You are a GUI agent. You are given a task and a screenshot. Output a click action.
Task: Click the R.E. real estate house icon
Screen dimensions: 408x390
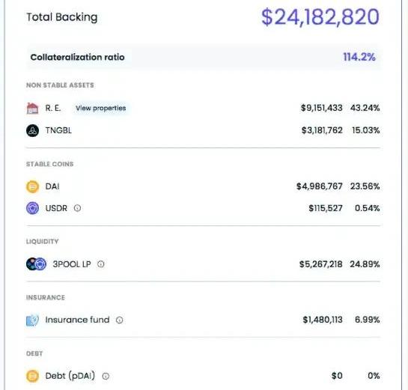coord(32,108)
